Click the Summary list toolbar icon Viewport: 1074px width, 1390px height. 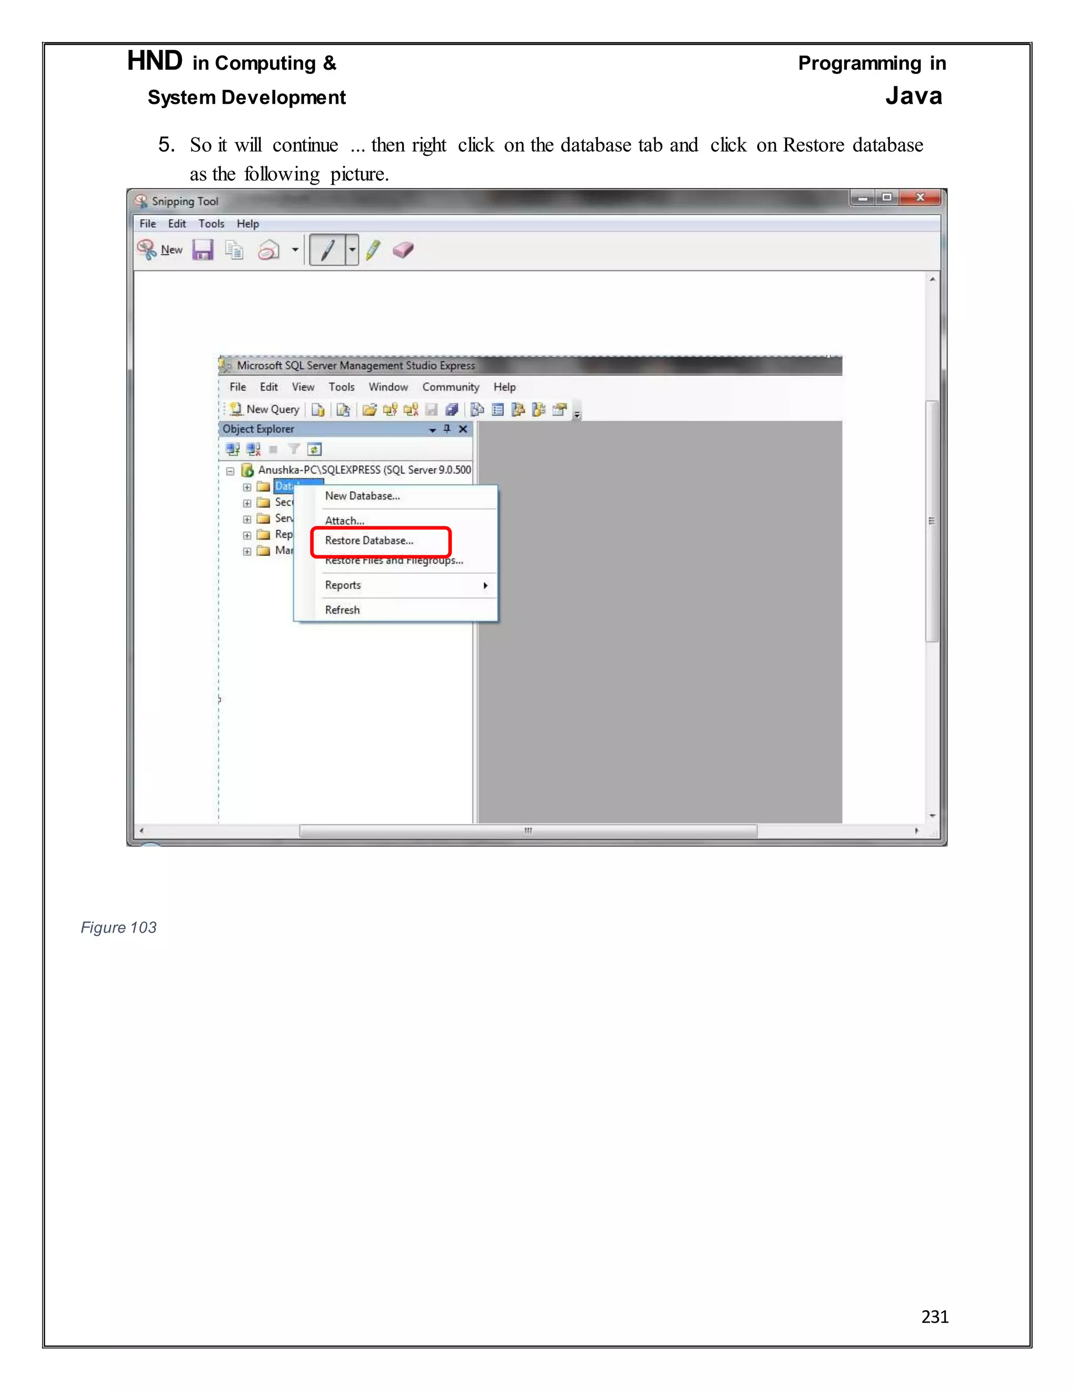click(498, 410)
